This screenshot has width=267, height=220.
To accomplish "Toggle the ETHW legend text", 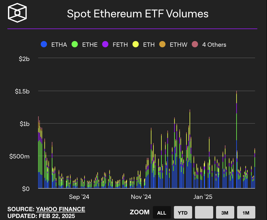I will [178, 45].
